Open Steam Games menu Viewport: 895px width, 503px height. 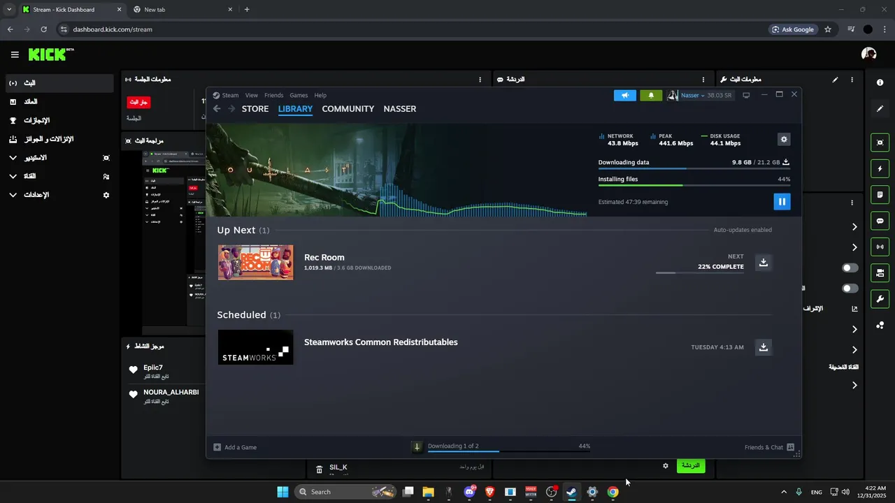click(299, 95)
